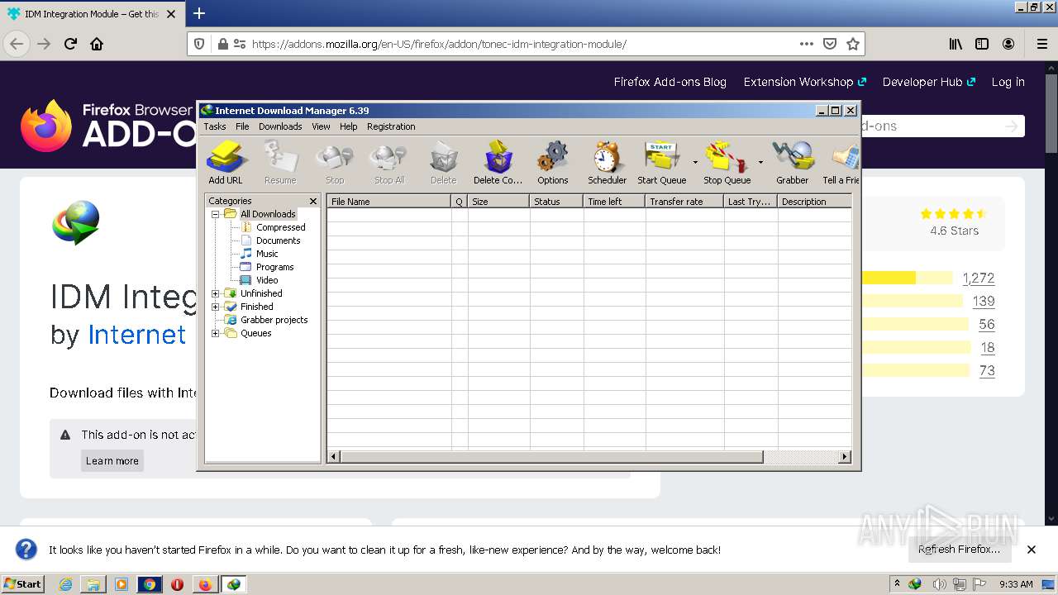The width and height of the screenshot is (1058, 595).
Task: Click the Windows Start button
Action: (22, 583)
